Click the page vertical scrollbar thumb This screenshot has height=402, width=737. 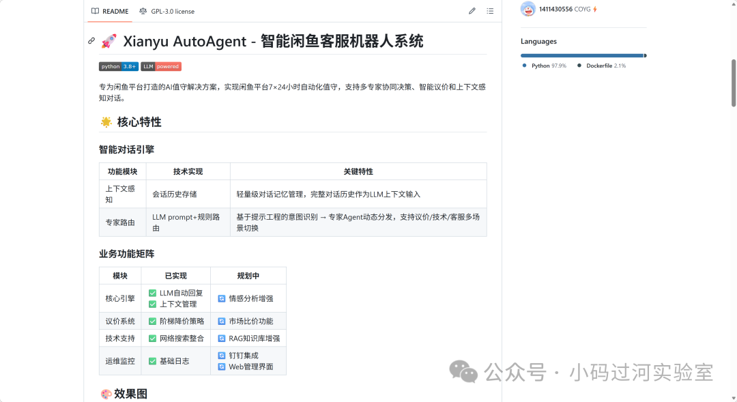click(x=733, y=83)
